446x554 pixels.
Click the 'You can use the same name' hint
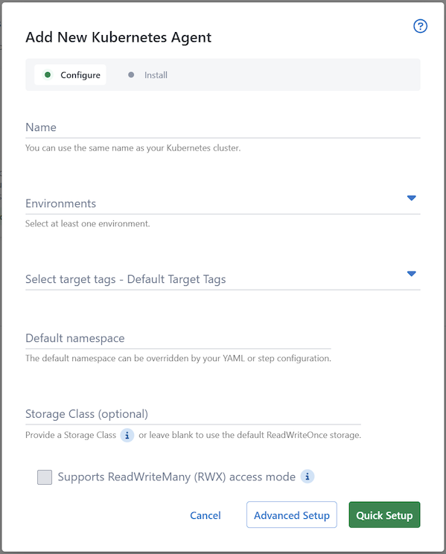click(x=133, y=148)
